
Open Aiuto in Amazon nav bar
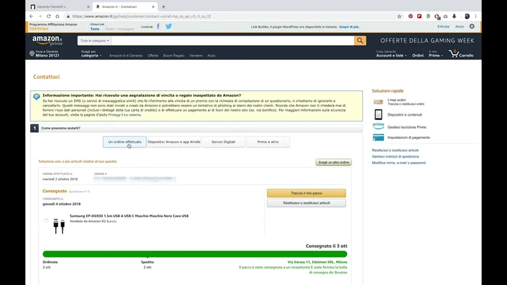[211, 56]
